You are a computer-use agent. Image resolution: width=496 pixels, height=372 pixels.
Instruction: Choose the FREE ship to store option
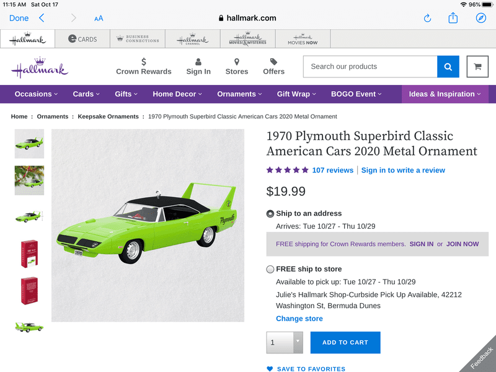point(270,269)
